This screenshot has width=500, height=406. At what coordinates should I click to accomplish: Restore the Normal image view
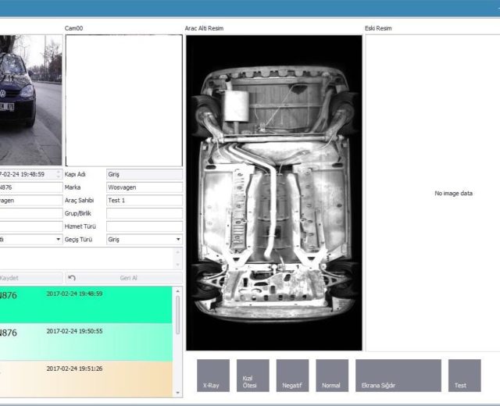332,376
